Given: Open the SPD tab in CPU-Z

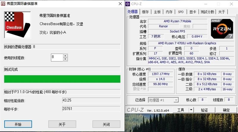Looking at the screenshot, I should tap(181, 12).
